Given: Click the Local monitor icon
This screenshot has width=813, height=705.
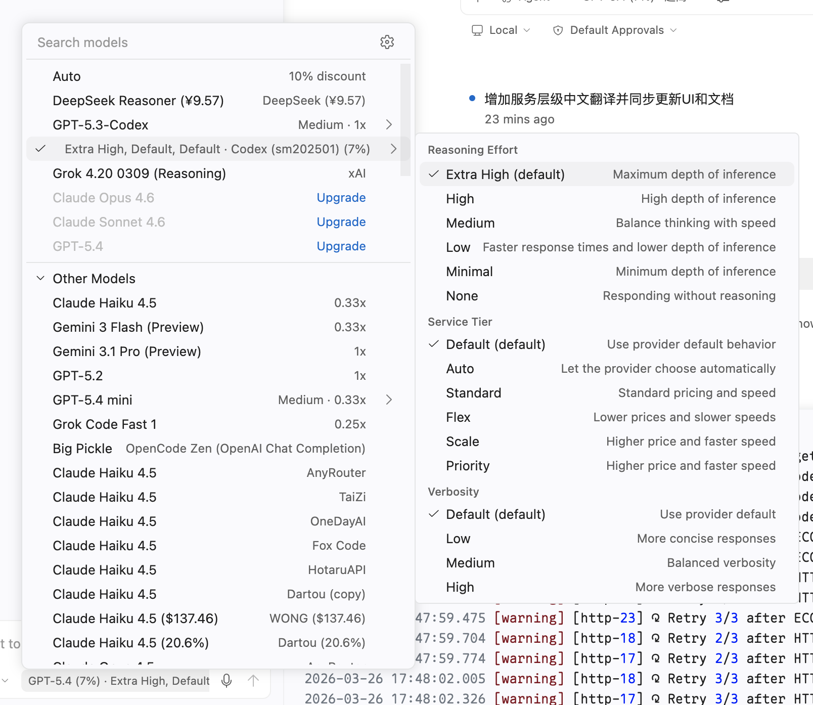Looking at the screenshot, I should click(477, 30).
